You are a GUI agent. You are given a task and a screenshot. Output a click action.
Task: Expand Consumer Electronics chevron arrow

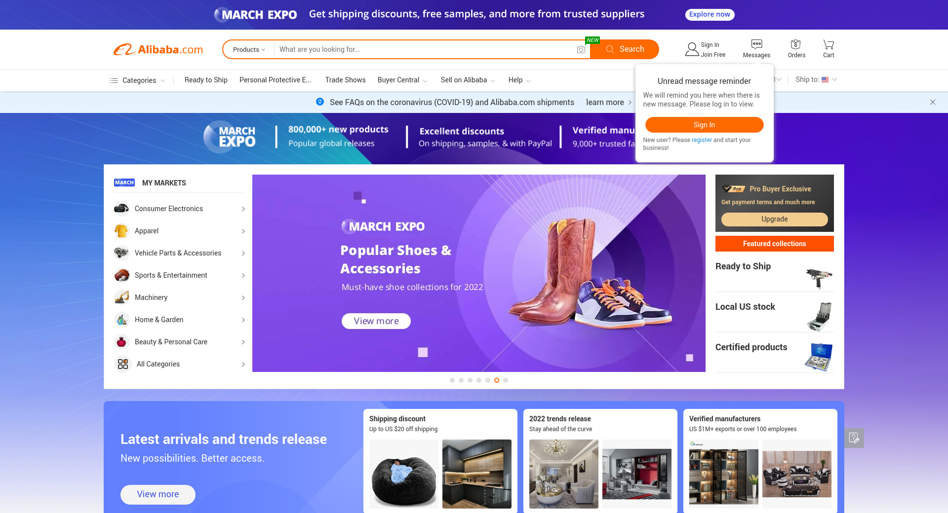243,209
